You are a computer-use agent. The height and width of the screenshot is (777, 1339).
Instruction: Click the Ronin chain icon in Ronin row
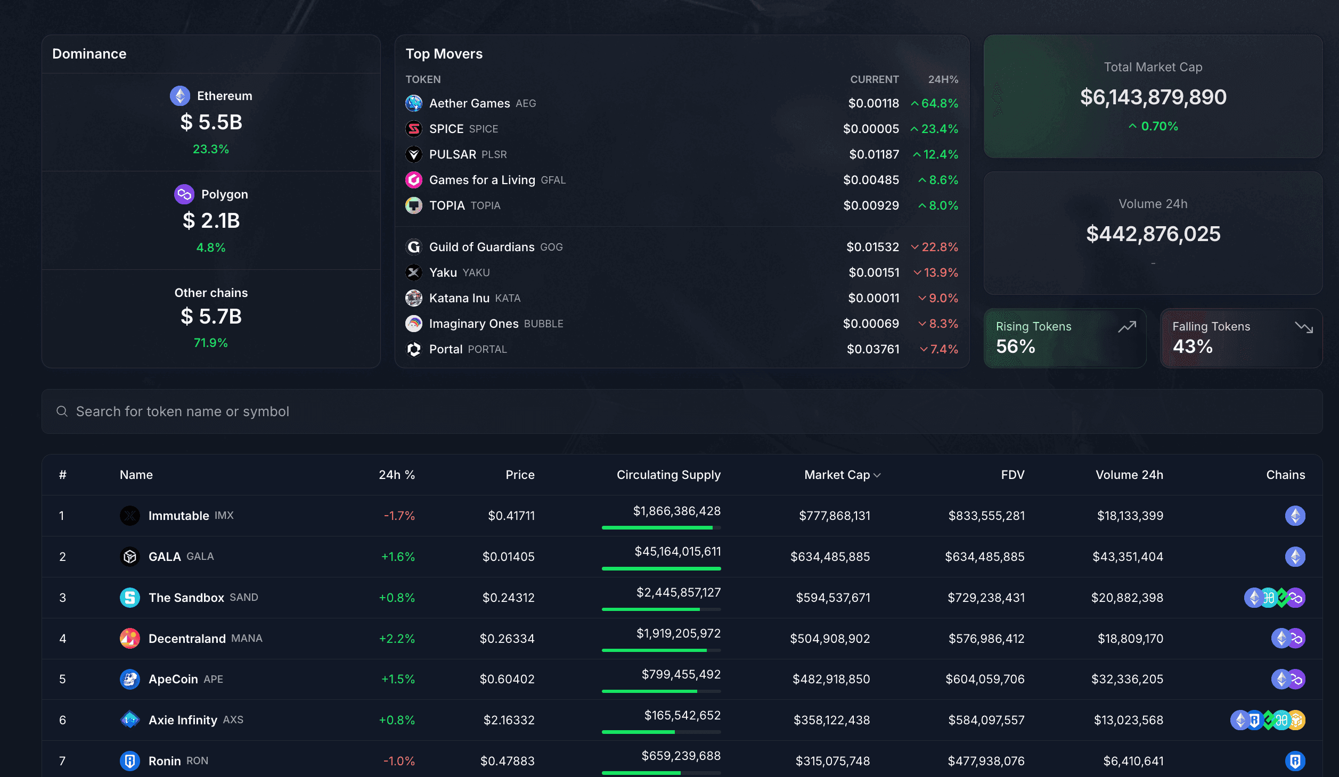(1295, 761)
